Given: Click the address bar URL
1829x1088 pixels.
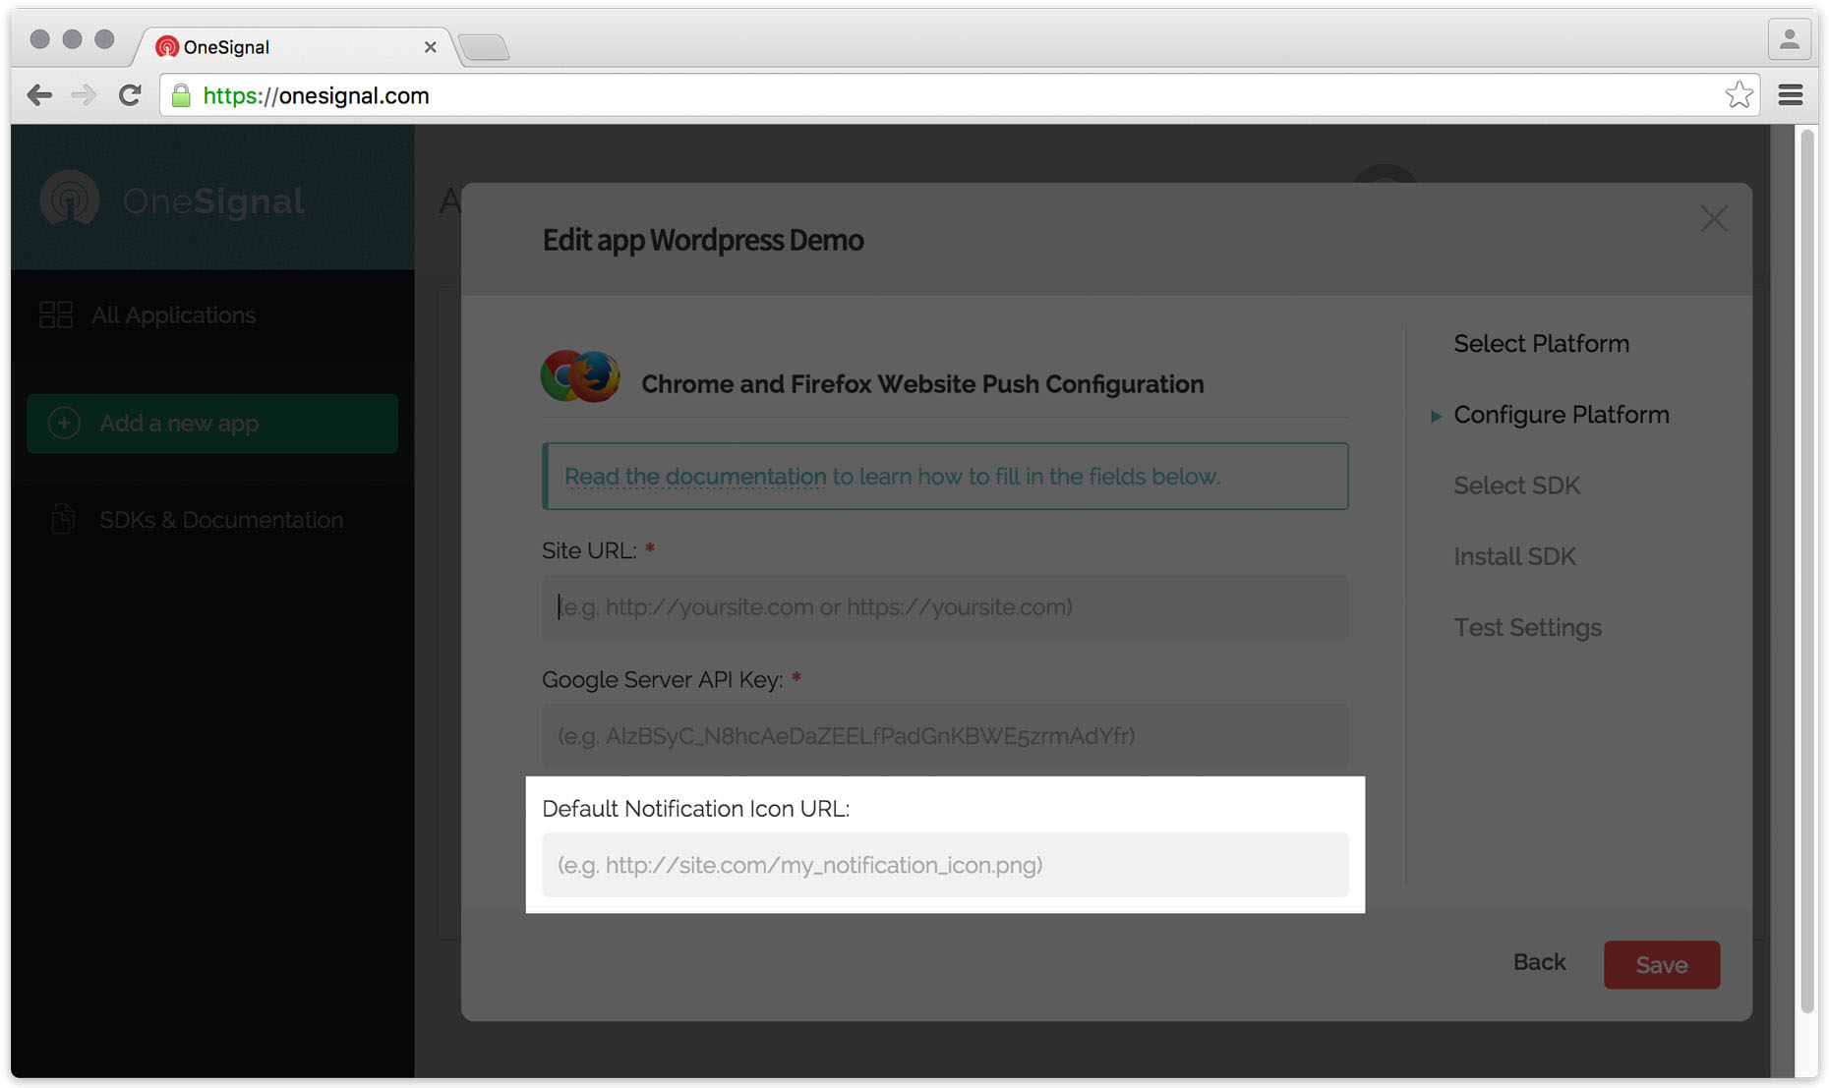Looking at the screenshot, I should (316, 95).
